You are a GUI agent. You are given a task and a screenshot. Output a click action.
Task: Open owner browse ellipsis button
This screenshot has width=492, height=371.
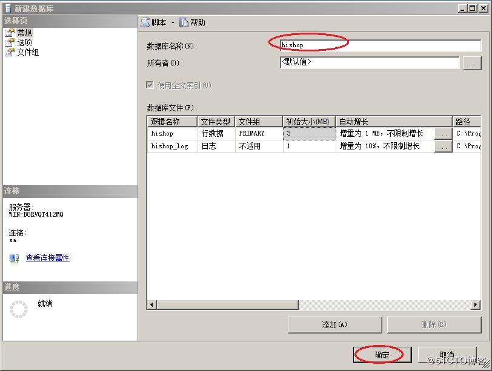(471, 62)
